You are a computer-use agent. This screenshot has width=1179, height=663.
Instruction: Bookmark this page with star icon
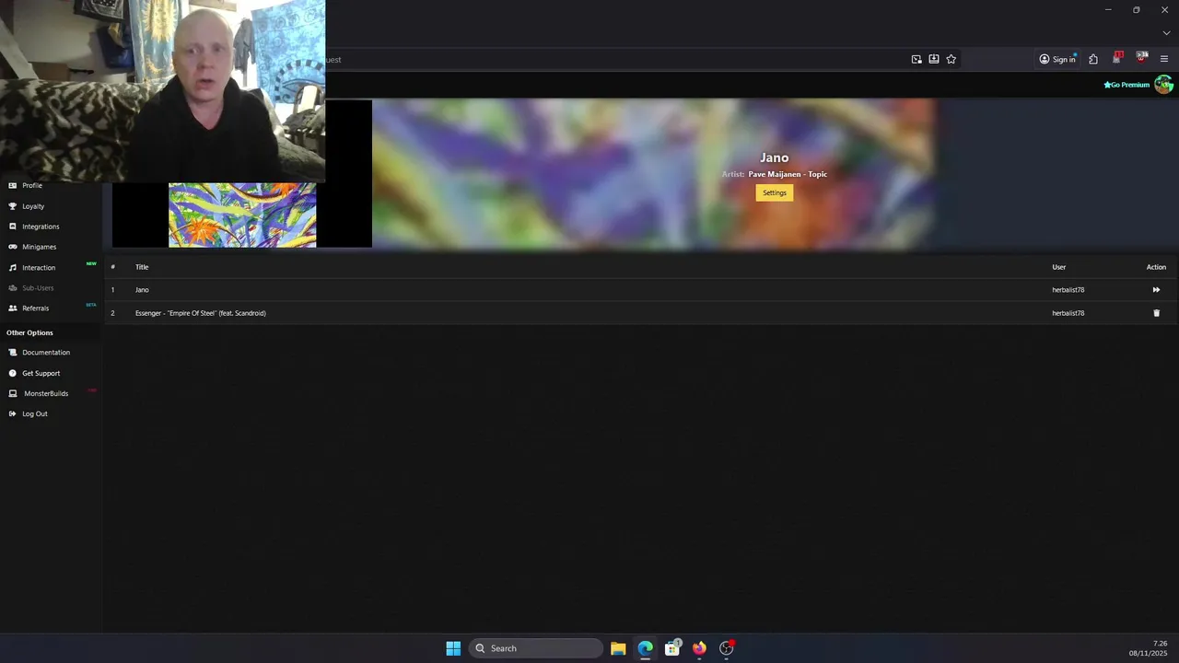click(x=951, y=59)
